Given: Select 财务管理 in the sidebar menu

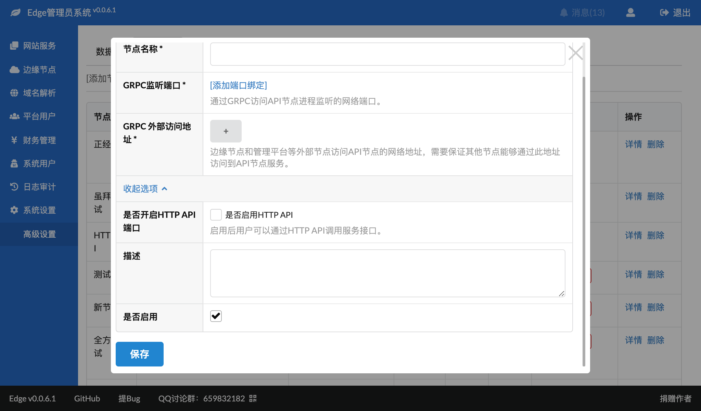Looking at the screenshot, I should pyautogui.click(x=39, y=140).
